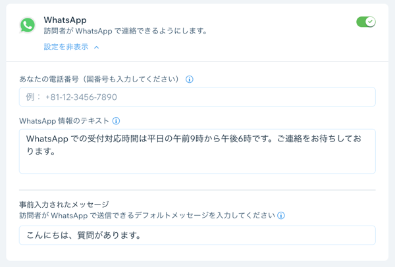Click the こんにちは、質問があります。 message field
Viewport: 395px width, 267px height.
(x=197, y=235)
